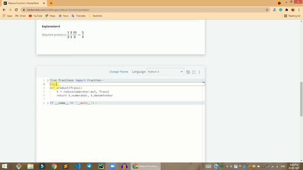Open the YouTube bookmark
The width and height of the screenshot is (303, 170).
coord(36,16)
